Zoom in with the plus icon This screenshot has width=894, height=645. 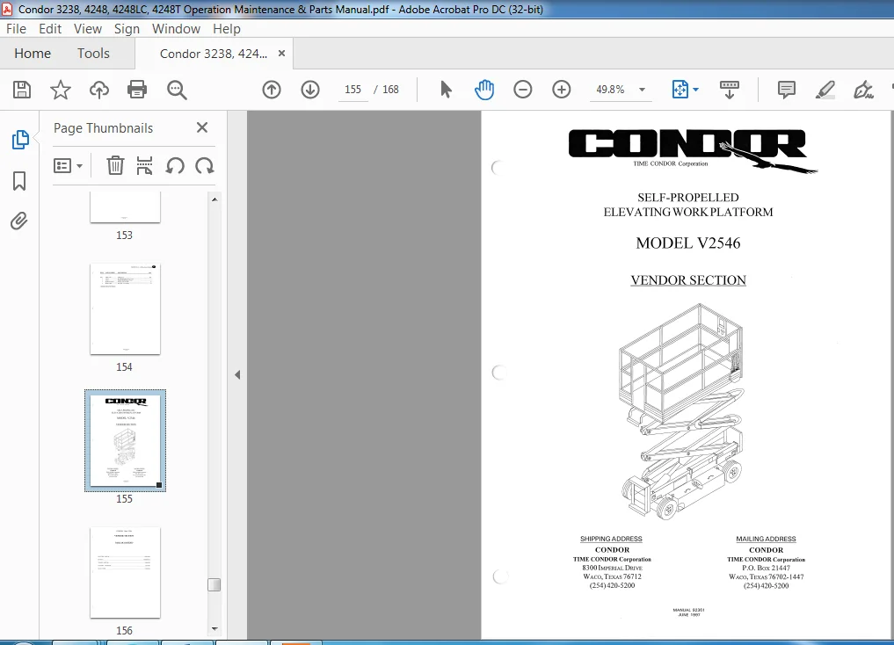[561, 90]
